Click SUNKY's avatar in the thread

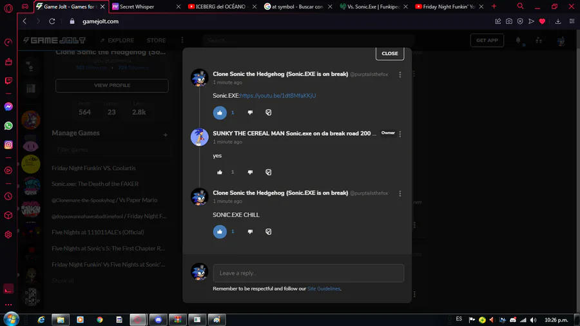click(x=199, y=137)
